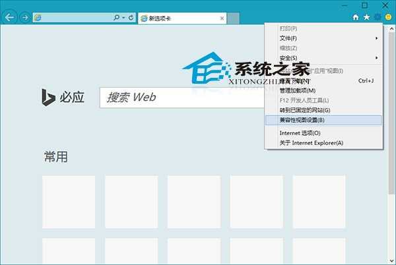Choose 缩放(Z) in the tools menu
The image size is (396, 265).
point(323,48)
